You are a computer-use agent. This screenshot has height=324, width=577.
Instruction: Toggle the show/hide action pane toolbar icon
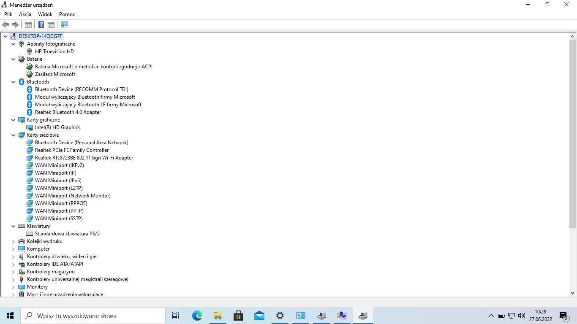click(51, 24)
